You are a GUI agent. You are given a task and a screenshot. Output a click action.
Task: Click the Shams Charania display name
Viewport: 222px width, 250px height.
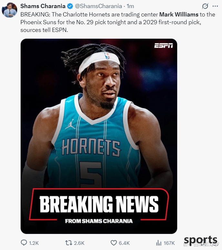[x=43, y=6]
